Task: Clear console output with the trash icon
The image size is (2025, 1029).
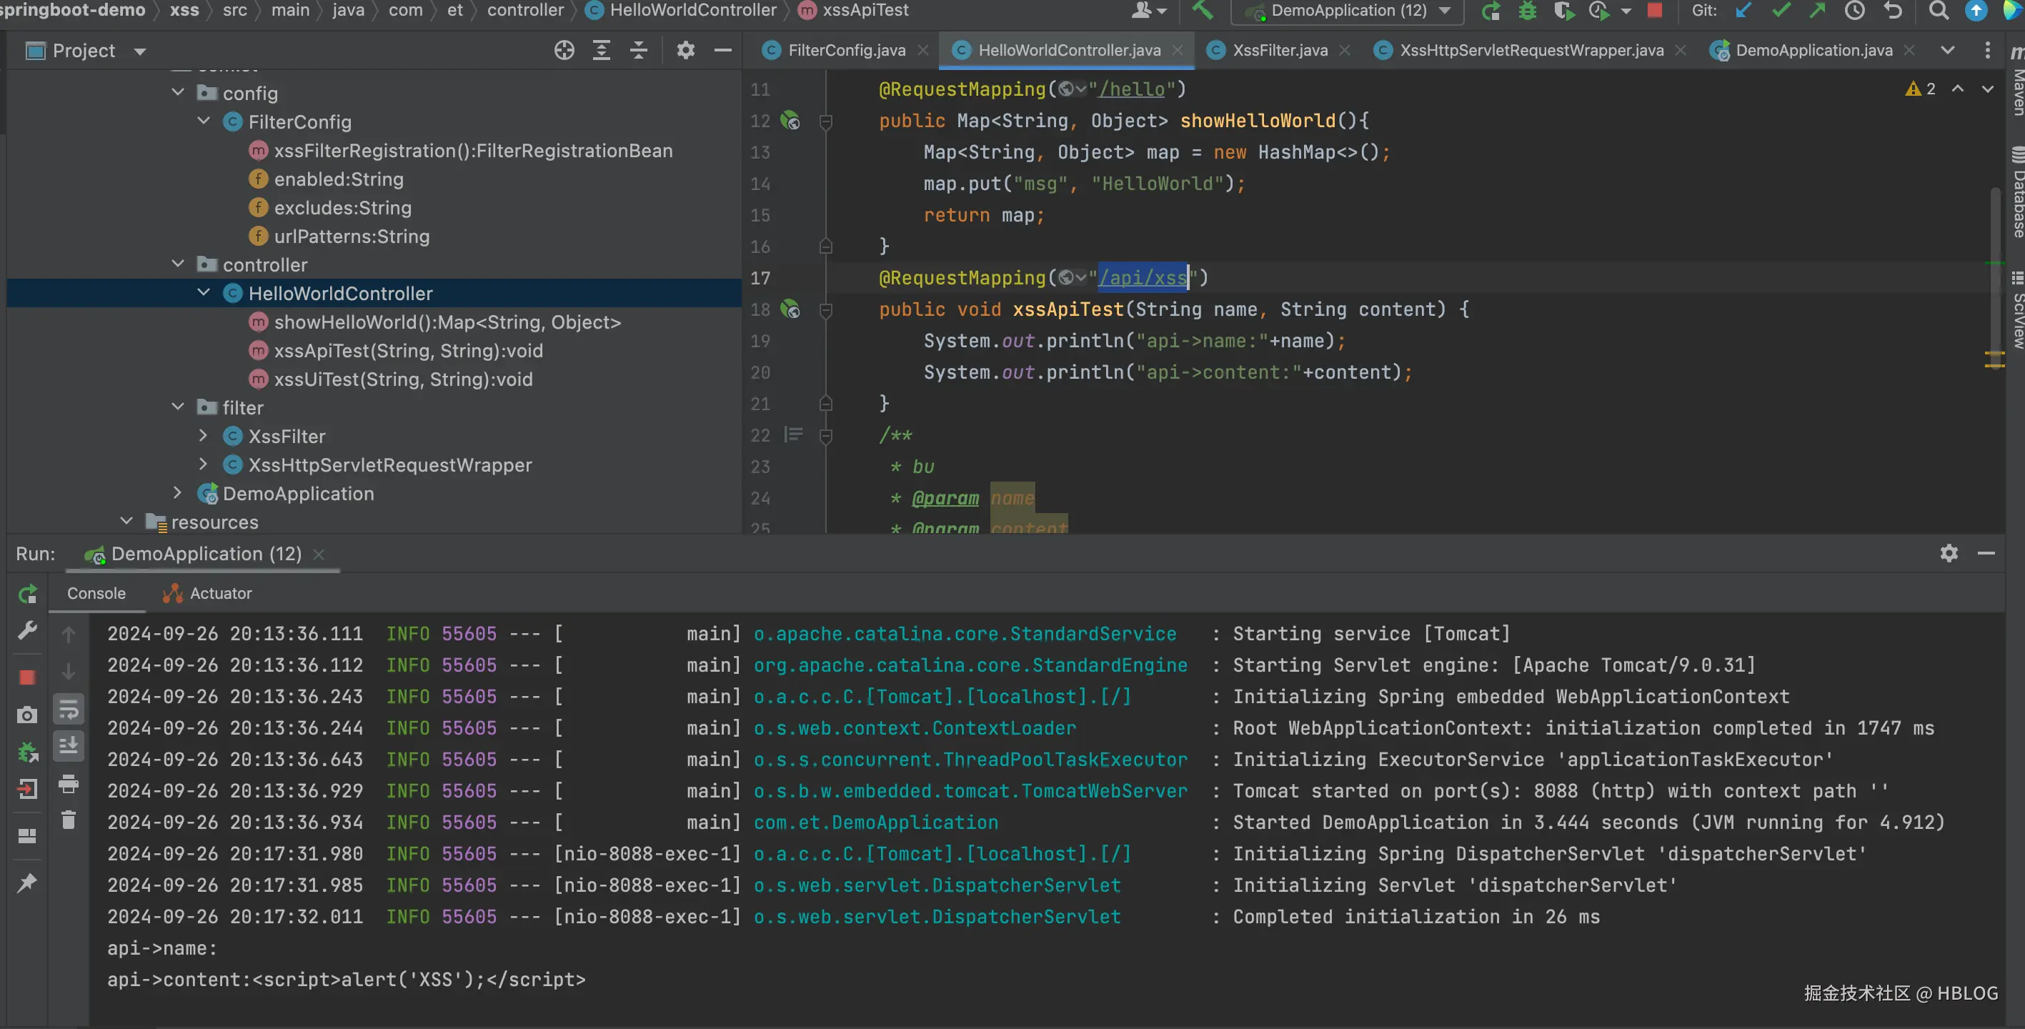Action: click(x=69, y=820)
